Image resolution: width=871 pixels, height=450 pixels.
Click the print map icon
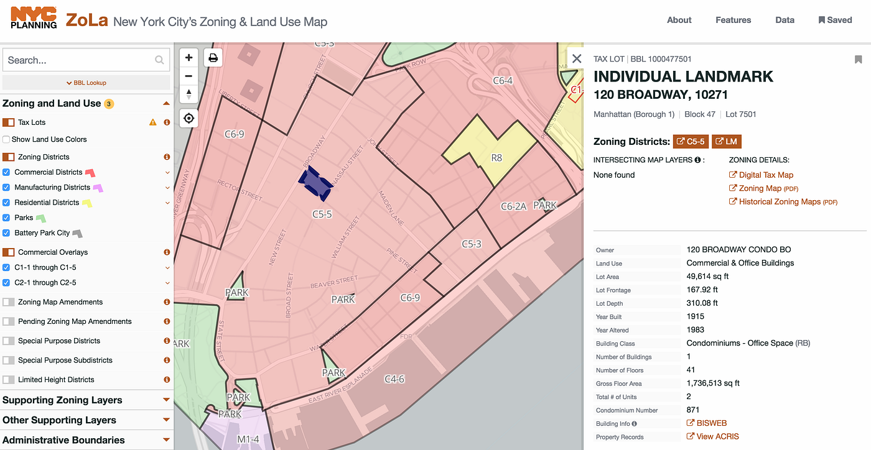pyautogui.click(x=213, y=58)
